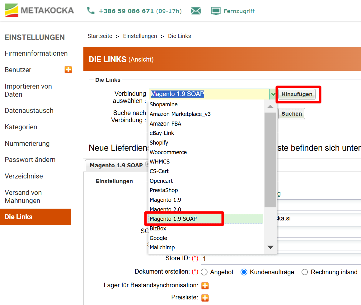361x305 pixels.
Task: Open Passwort ändern in sidebar
Action: click(30, 159)
